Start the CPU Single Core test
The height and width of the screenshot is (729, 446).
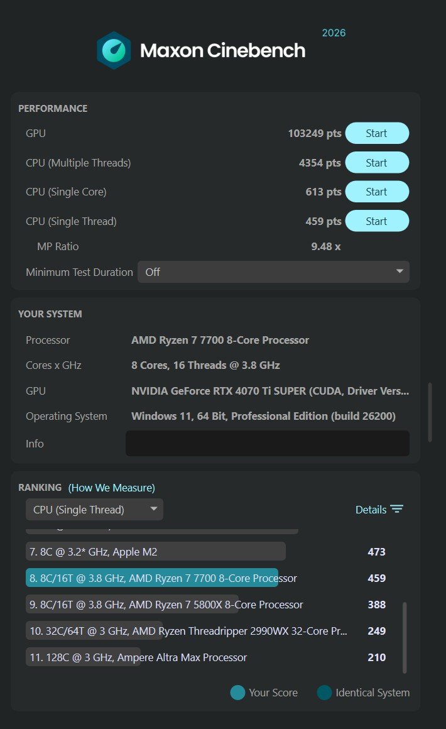pyautogui.click(x=377, y=192)
